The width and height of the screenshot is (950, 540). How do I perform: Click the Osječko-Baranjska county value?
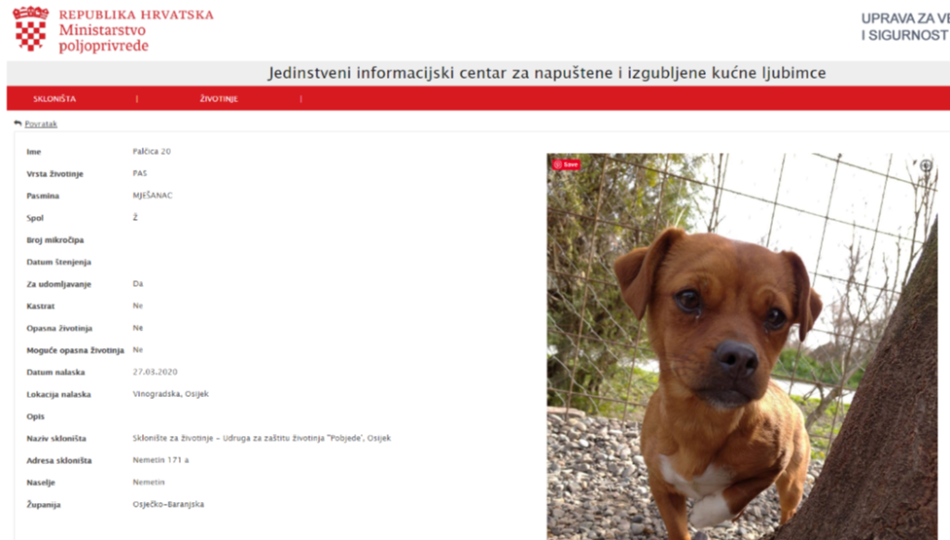(169, 504)
